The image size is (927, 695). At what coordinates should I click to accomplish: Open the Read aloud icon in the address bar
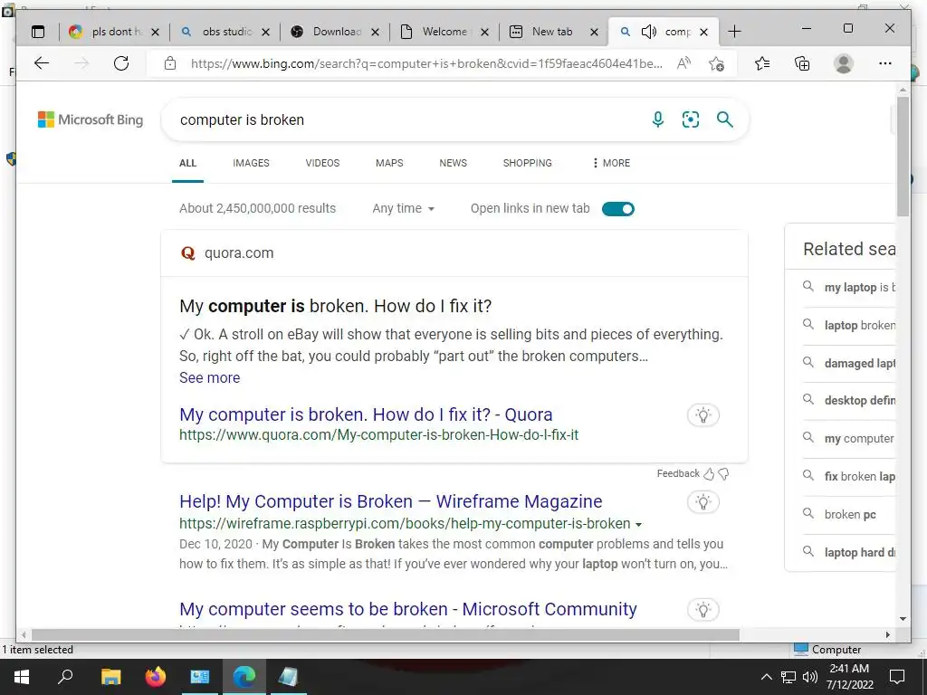pyautogui.click(x=684, y=63)
